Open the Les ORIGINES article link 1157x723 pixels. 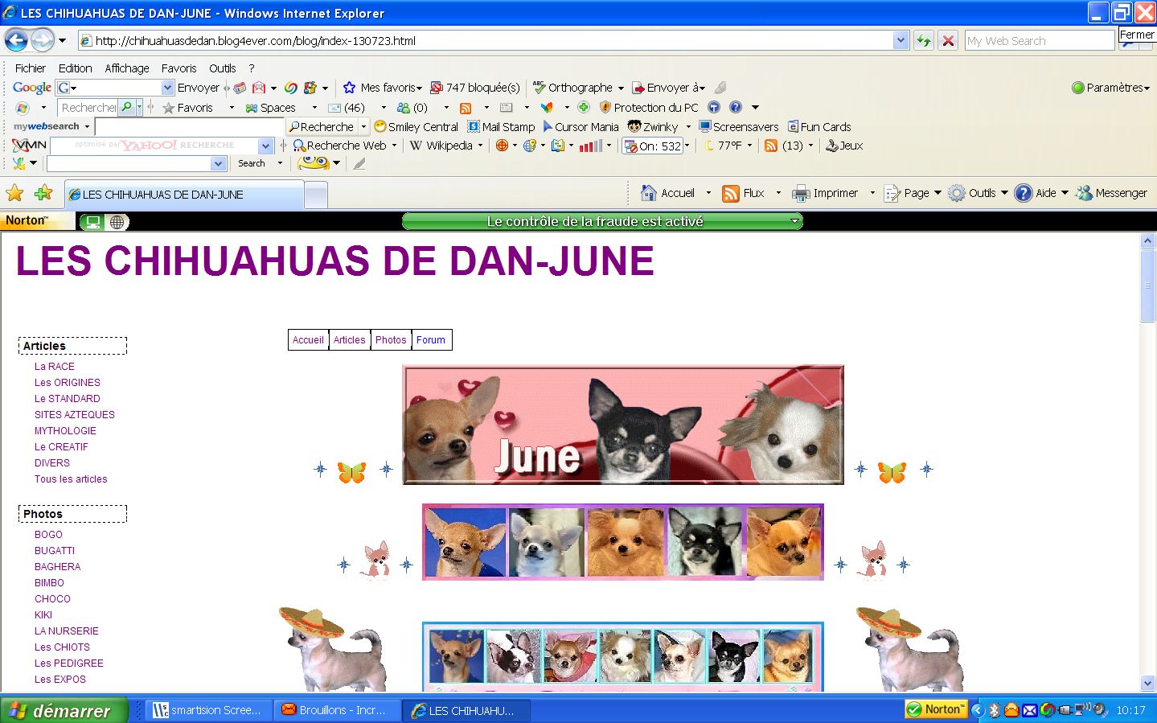(68, 383)
